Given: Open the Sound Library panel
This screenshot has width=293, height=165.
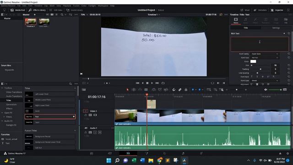Looking at the screenshot, I should pos(74,10).
